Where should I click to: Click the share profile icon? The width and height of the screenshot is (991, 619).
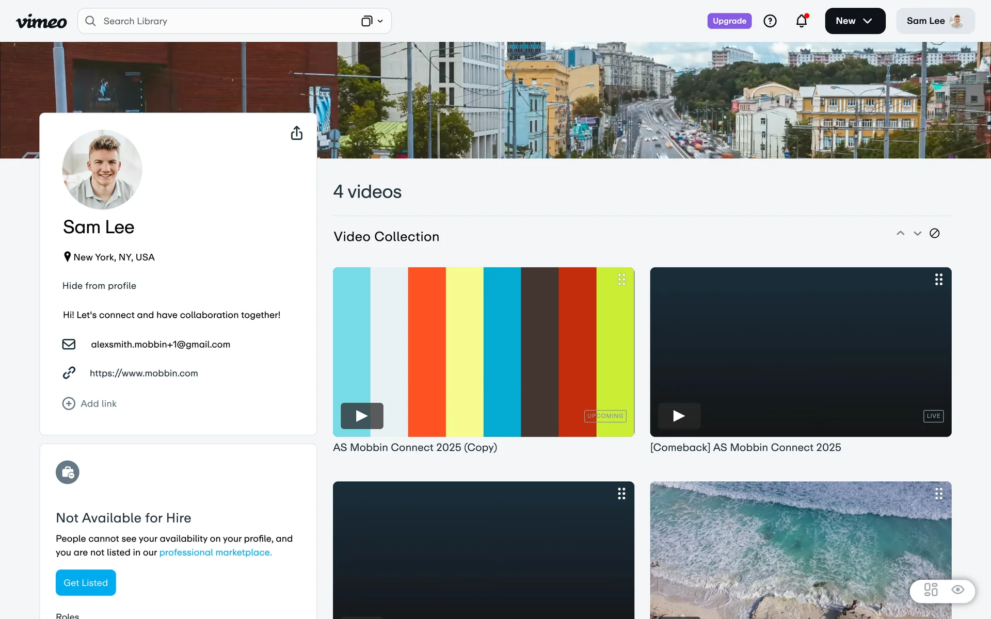(296, 133)
